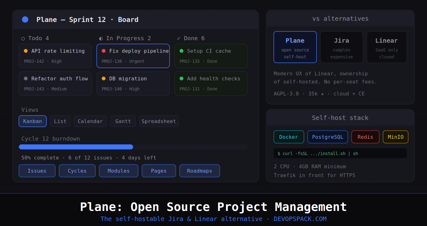Click the 'Plane: Open Source Project Management' headline

pos(213,207)
